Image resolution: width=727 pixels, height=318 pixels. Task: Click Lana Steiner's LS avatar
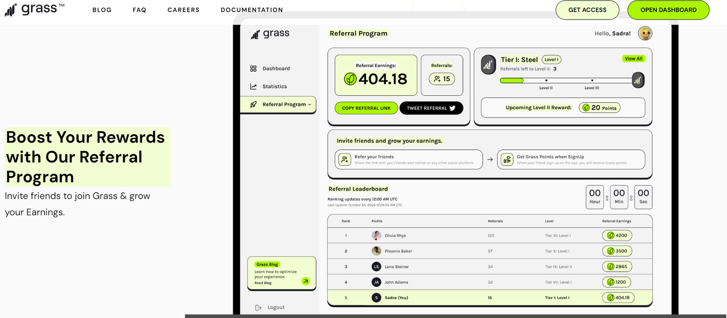click(x=376, y=267)
